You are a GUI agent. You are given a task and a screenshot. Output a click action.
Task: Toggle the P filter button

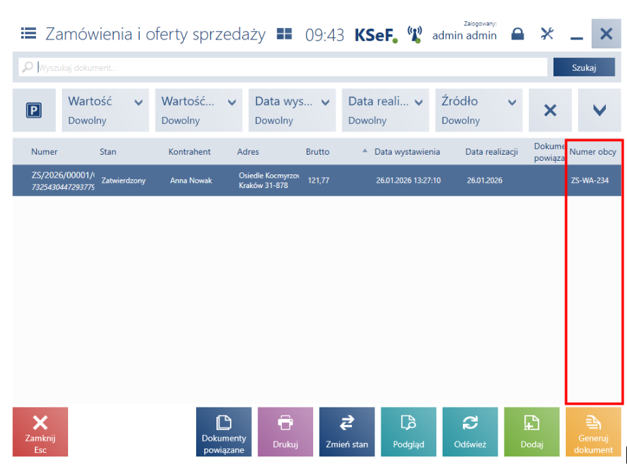pyautogui.click(x=34, y=110)
